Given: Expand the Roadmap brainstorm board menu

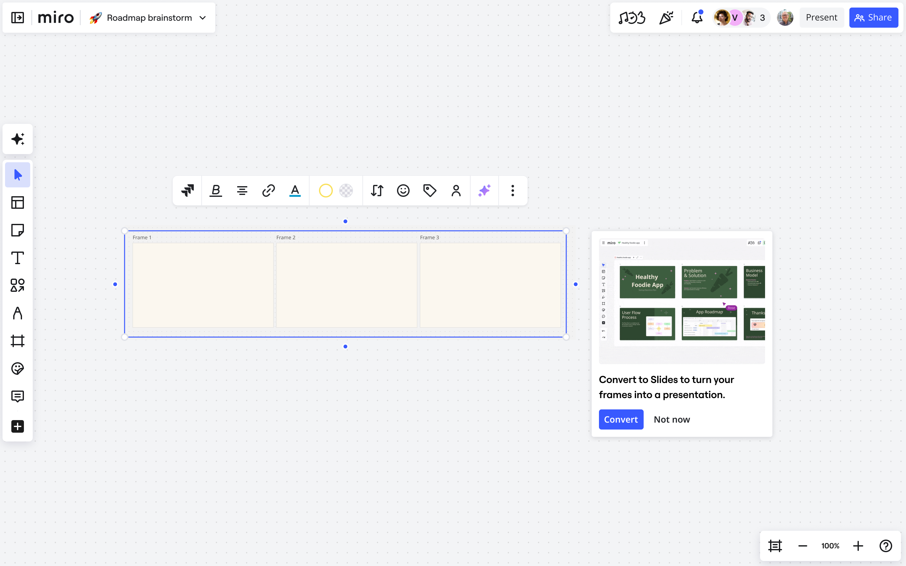Looking at the screenshot, I should point(203,18).
